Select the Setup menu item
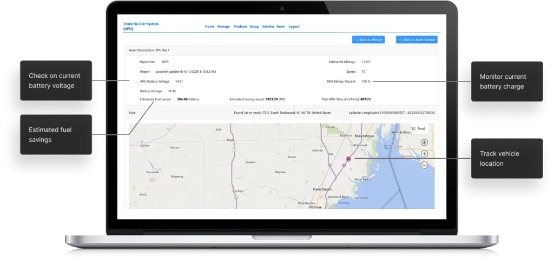Image resolution: width=554 pixels, height=258 pixels. tap(254, 26)
